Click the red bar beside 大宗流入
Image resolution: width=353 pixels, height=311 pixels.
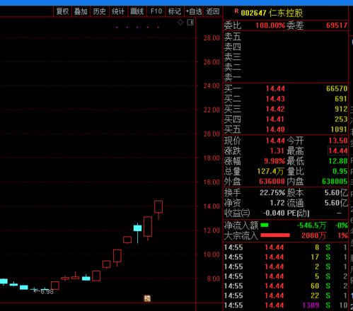coord(275,235)
